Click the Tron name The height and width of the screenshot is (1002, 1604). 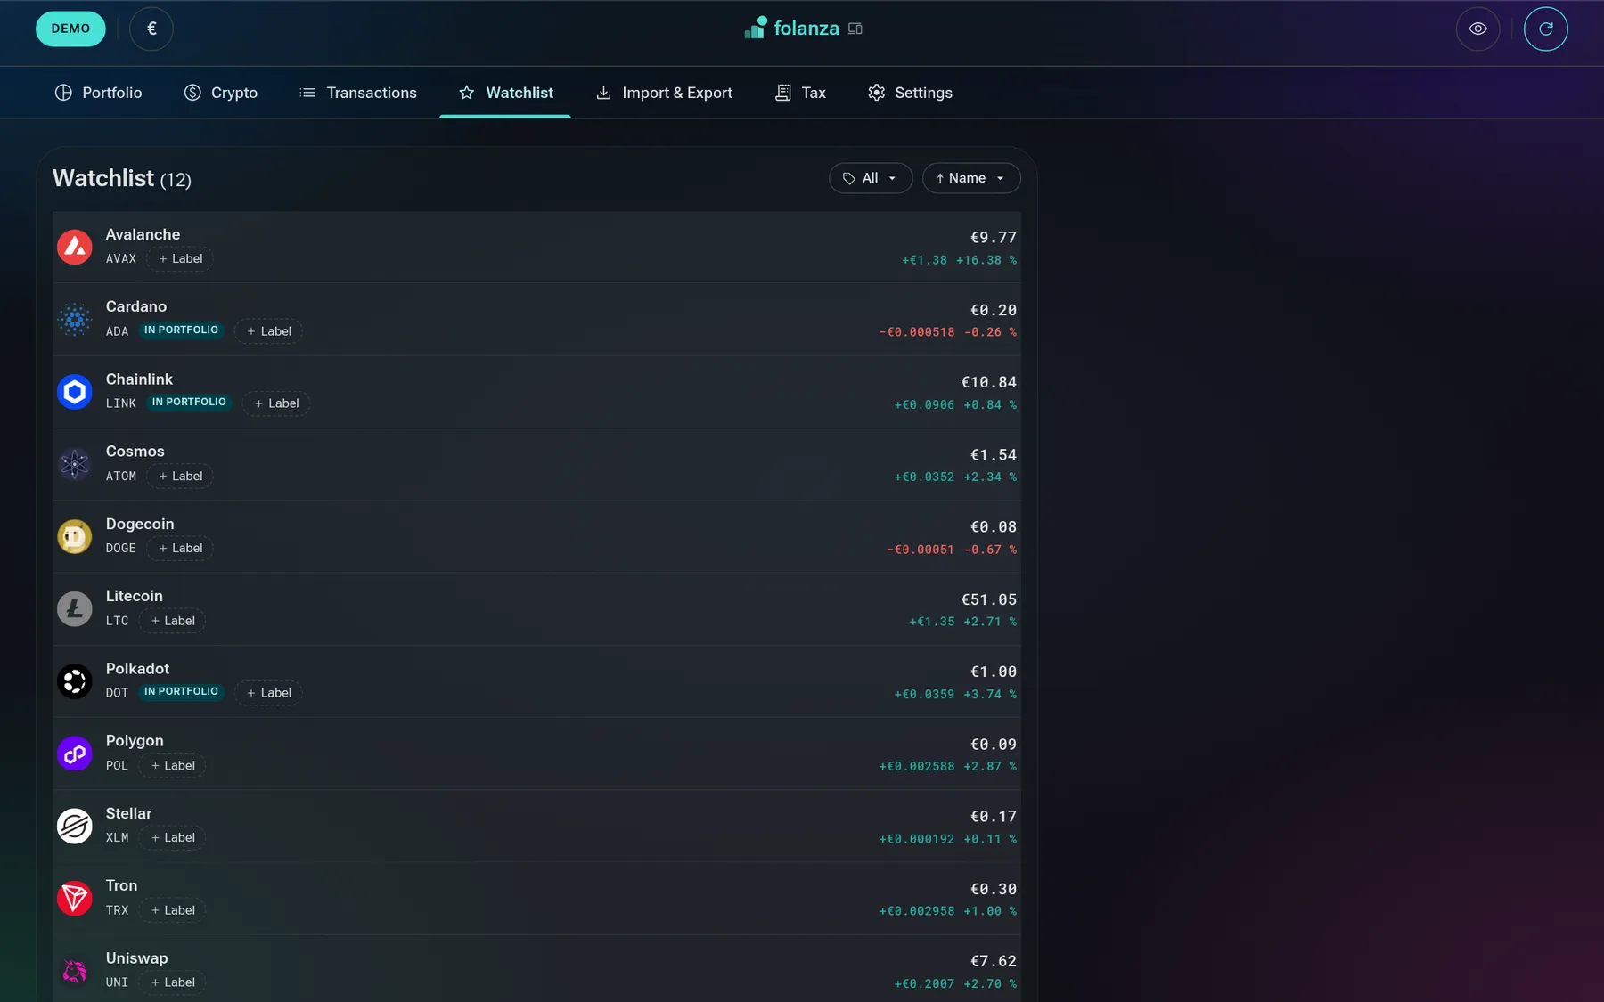121,885
